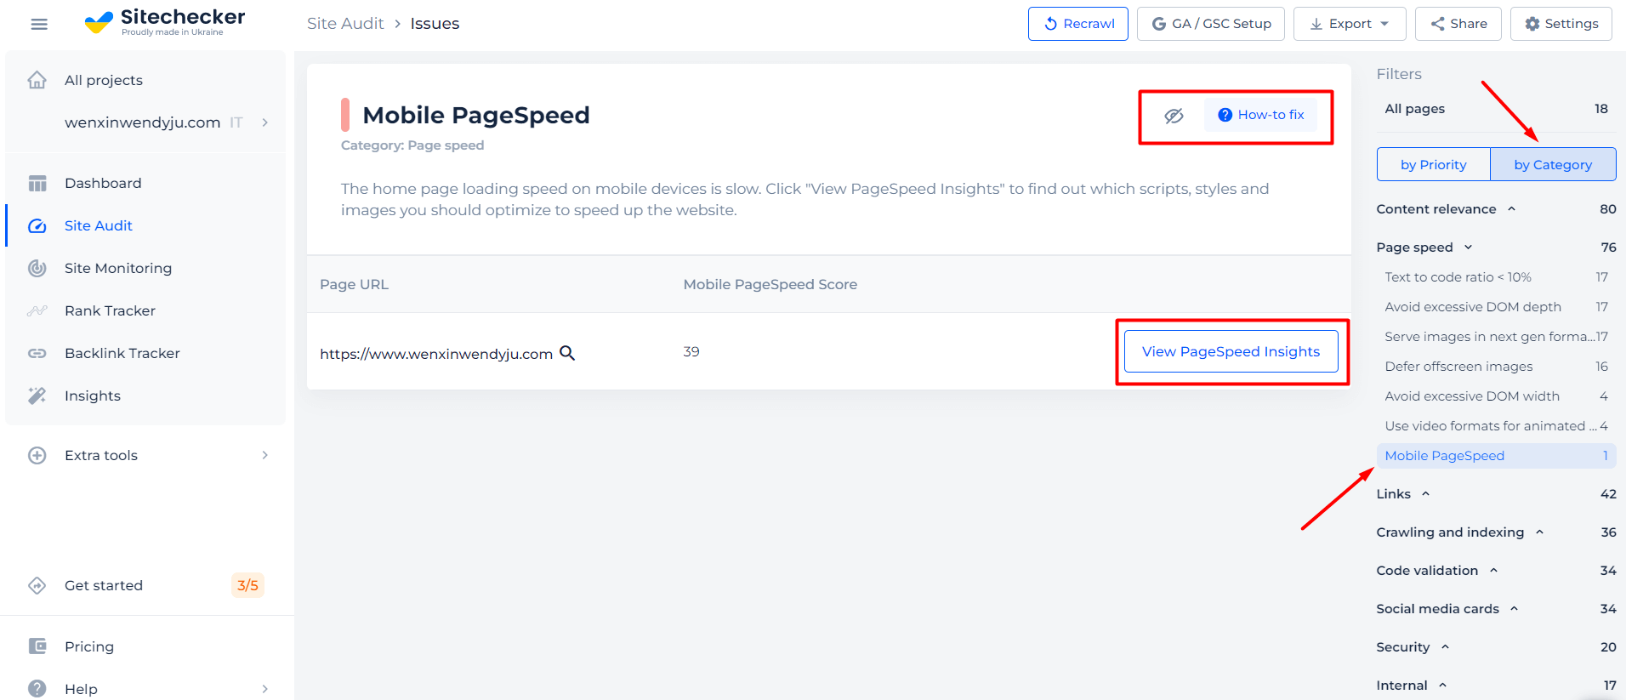
Task: Click Category: Page speed label
Action: pos(412,145)
